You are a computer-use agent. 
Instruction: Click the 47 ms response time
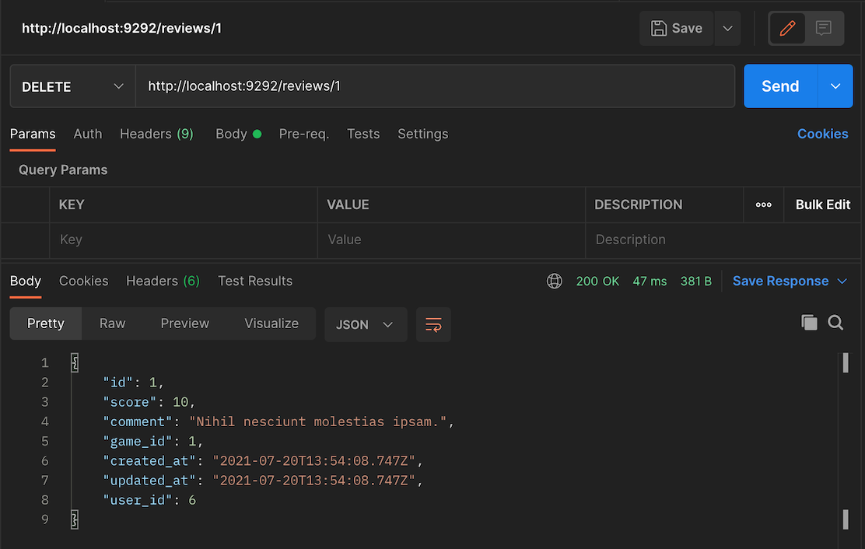pyautogui.click(x=650, y=281)
